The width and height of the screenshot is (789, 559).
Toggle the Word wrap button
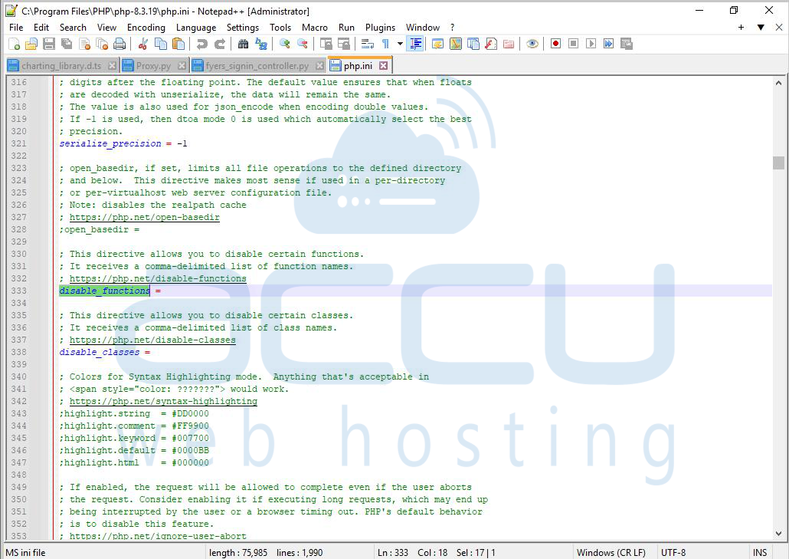point(368,44)
